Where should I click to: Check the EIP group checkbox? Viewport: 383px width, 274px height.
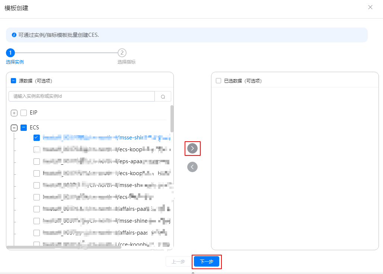[23, 113]
